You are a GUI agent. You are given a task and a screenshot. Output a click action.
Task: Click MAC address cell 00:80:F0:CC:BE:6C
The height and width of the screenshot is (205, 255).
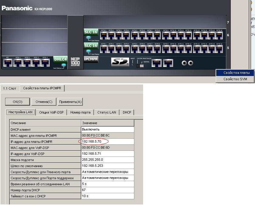point(108,135)
